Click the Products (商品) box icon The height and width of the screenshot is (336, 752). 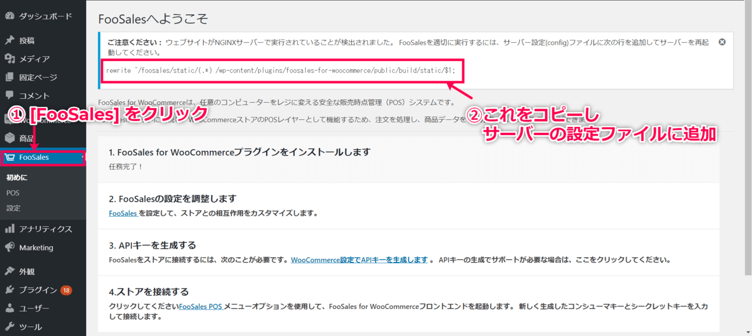tap(9, 138)
